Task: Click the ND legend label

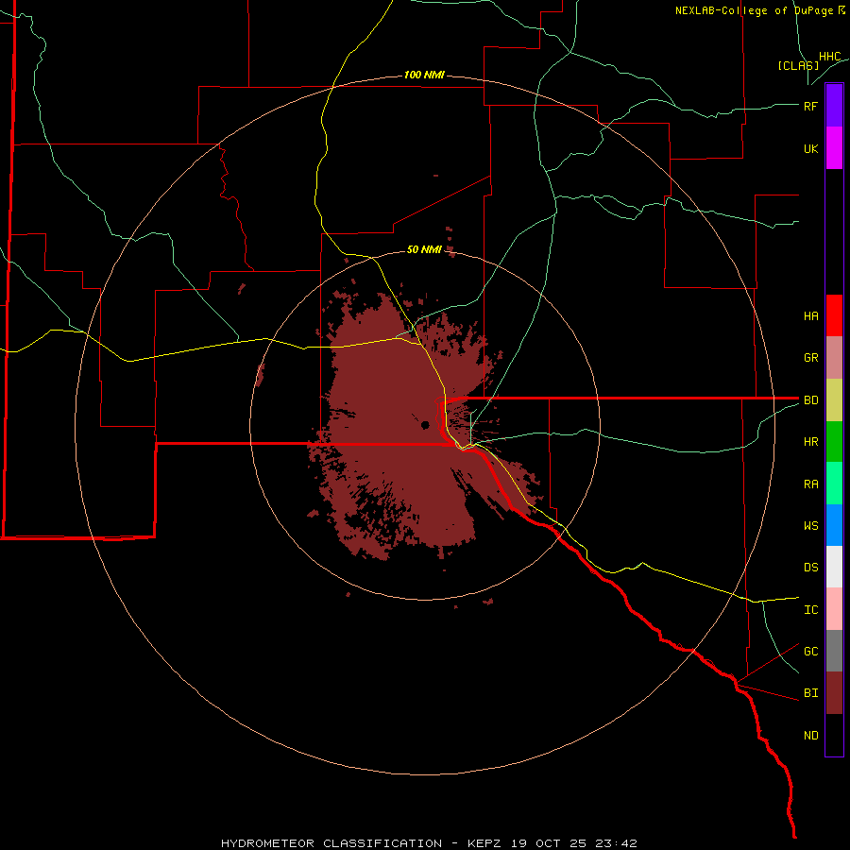Action: (x=810, y=736)
